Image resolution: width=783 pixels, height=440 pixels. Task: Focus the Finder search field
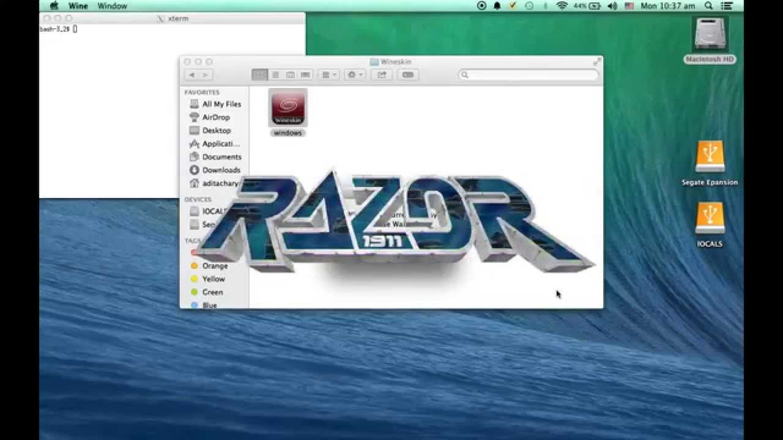coord(529,75)
